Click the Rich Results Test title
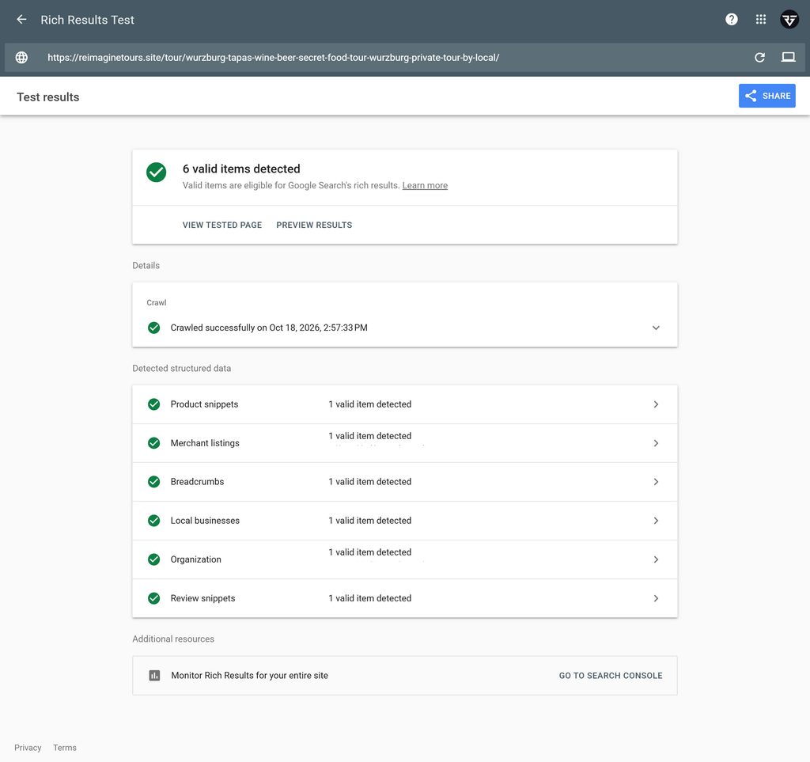This screenshot has height=762, width=810. pos(87,20)
